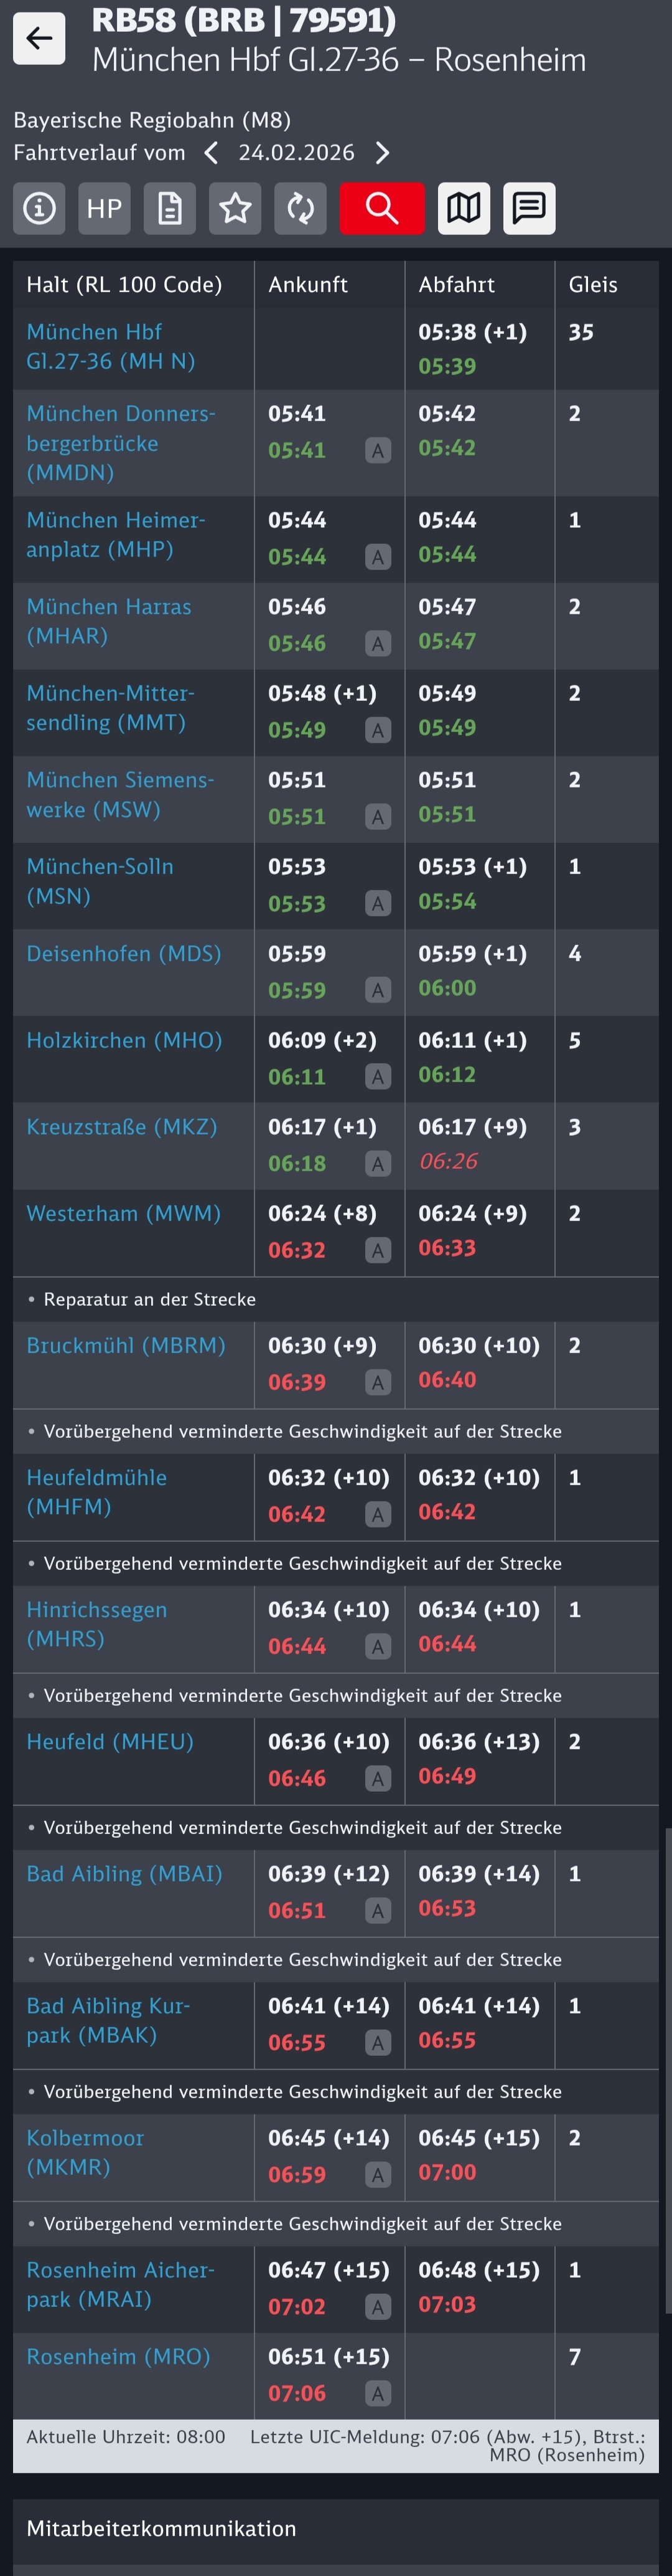Select the date 24.02.2026

[x=296, y=153]
